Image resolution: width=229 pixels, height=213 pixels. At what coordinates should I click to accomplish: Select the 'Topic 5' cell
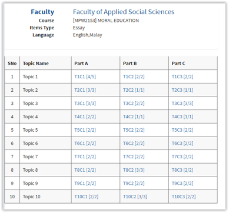pyautogui.click(x=45, y=130)
